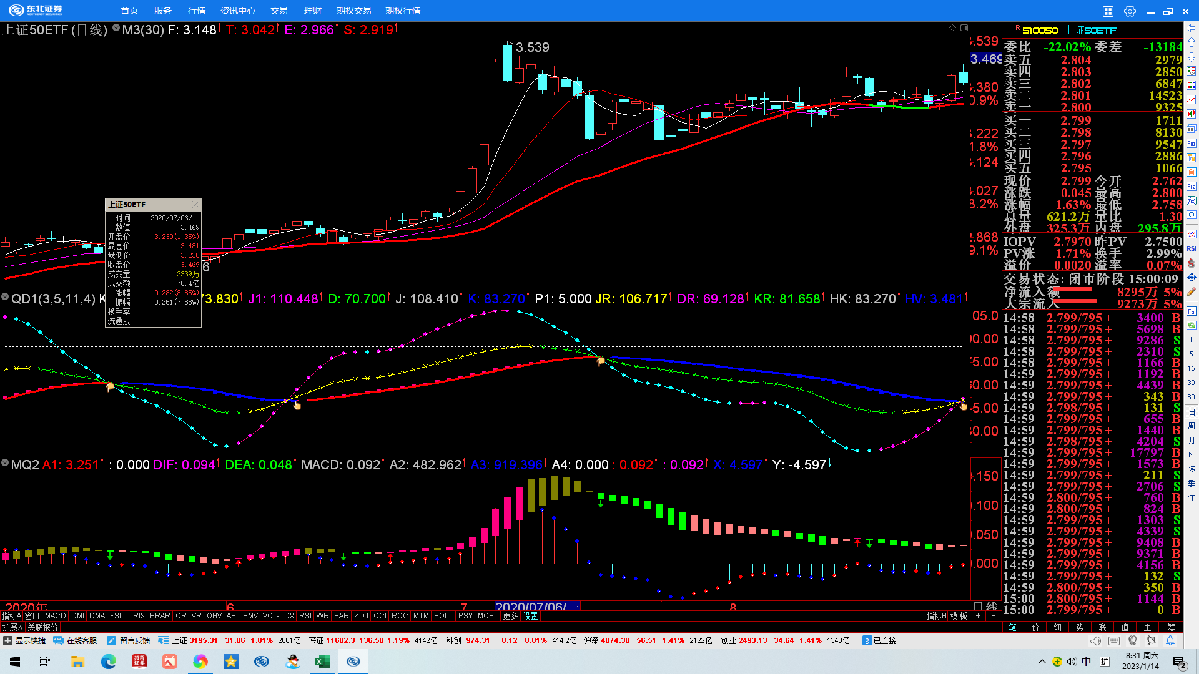The height and width of the screenshot is (674, 1199).
Task: Open Excel from the Windows taskbar
Action: coord(323,662)
